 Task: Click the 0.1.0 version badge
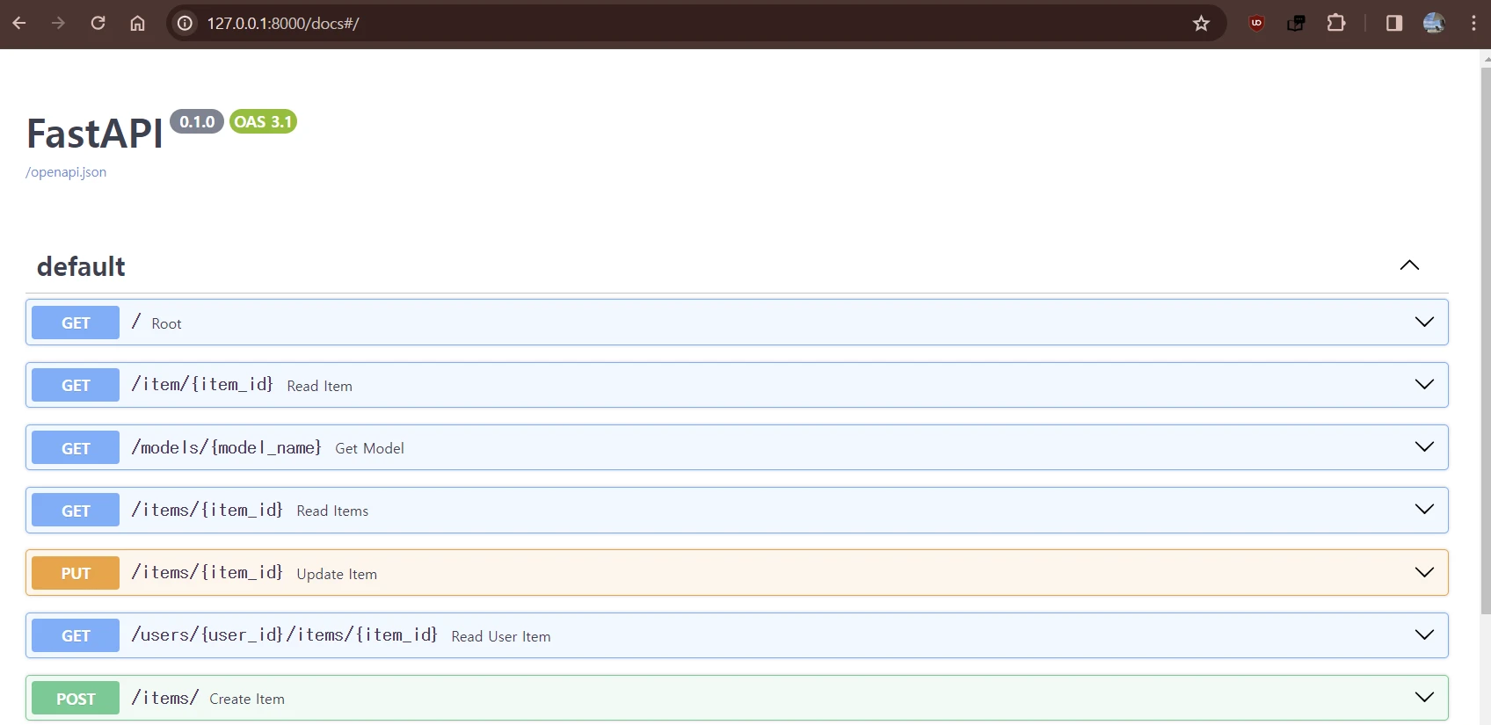(197, 121)
